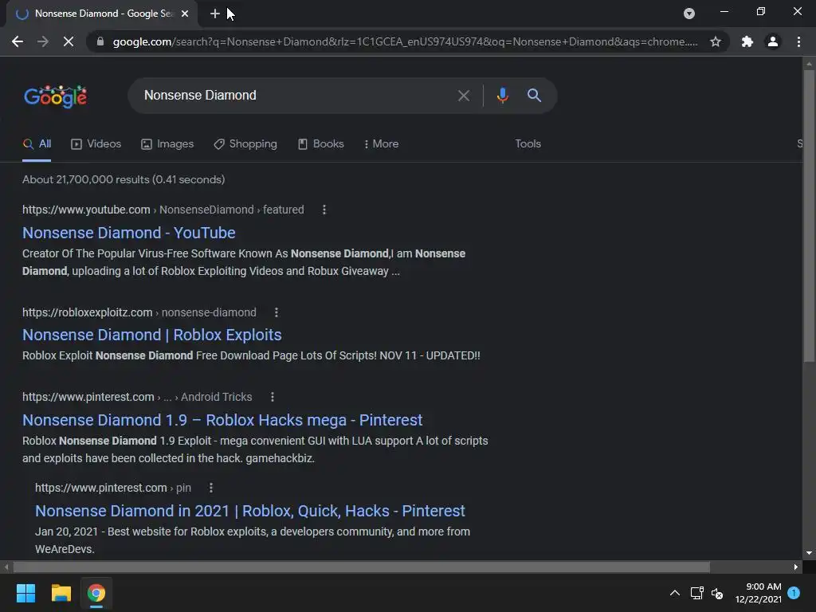This screenshot has height=612, width=816.
Task: Go back to the previous page
Action: pos(18,41)
